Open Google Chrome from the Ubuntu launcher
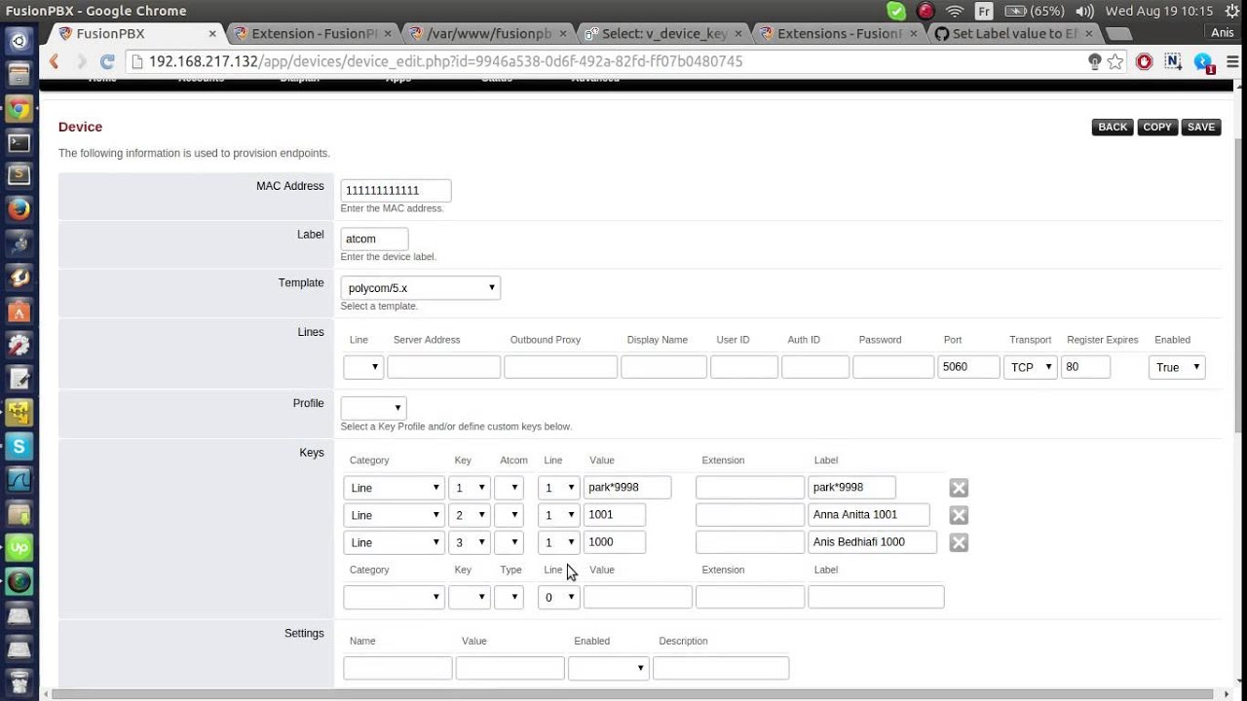Viewport: 1247px width, 701px height. (19, 109)
